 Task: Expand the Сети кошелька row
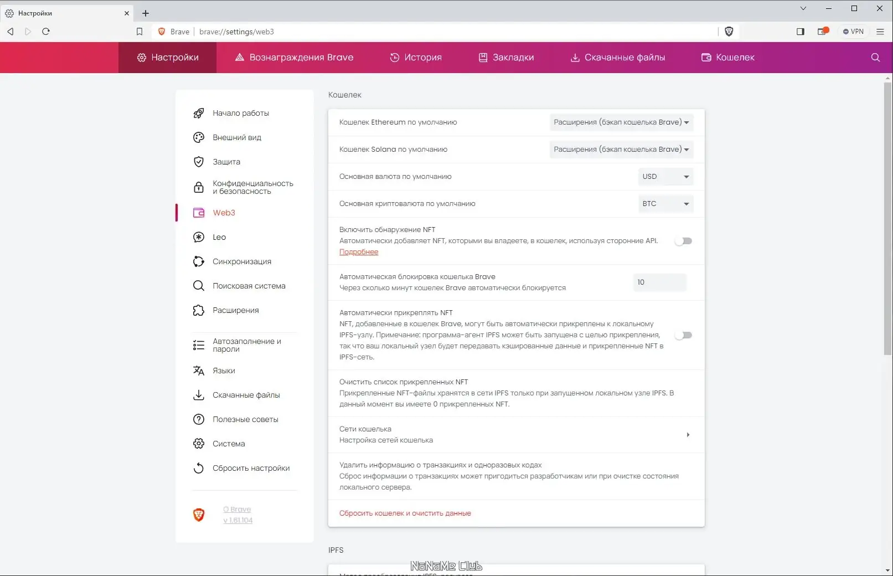[x=516, y=435]
